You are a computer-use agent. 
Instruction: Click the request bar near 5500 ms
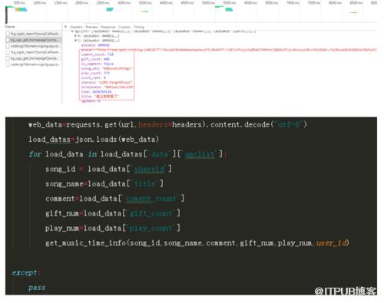pyautogui.click(x=229, y=10)
